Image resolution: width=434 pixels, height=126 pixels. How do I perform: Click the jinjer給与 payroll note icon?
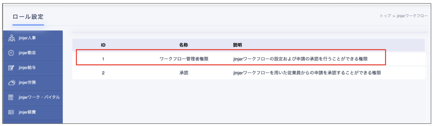11,68
